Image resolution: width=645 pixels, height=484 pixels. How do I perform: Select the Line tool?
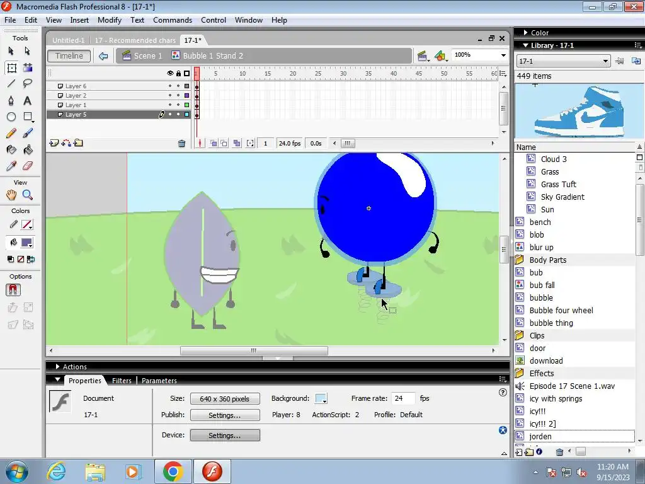[x=11, y=84]
